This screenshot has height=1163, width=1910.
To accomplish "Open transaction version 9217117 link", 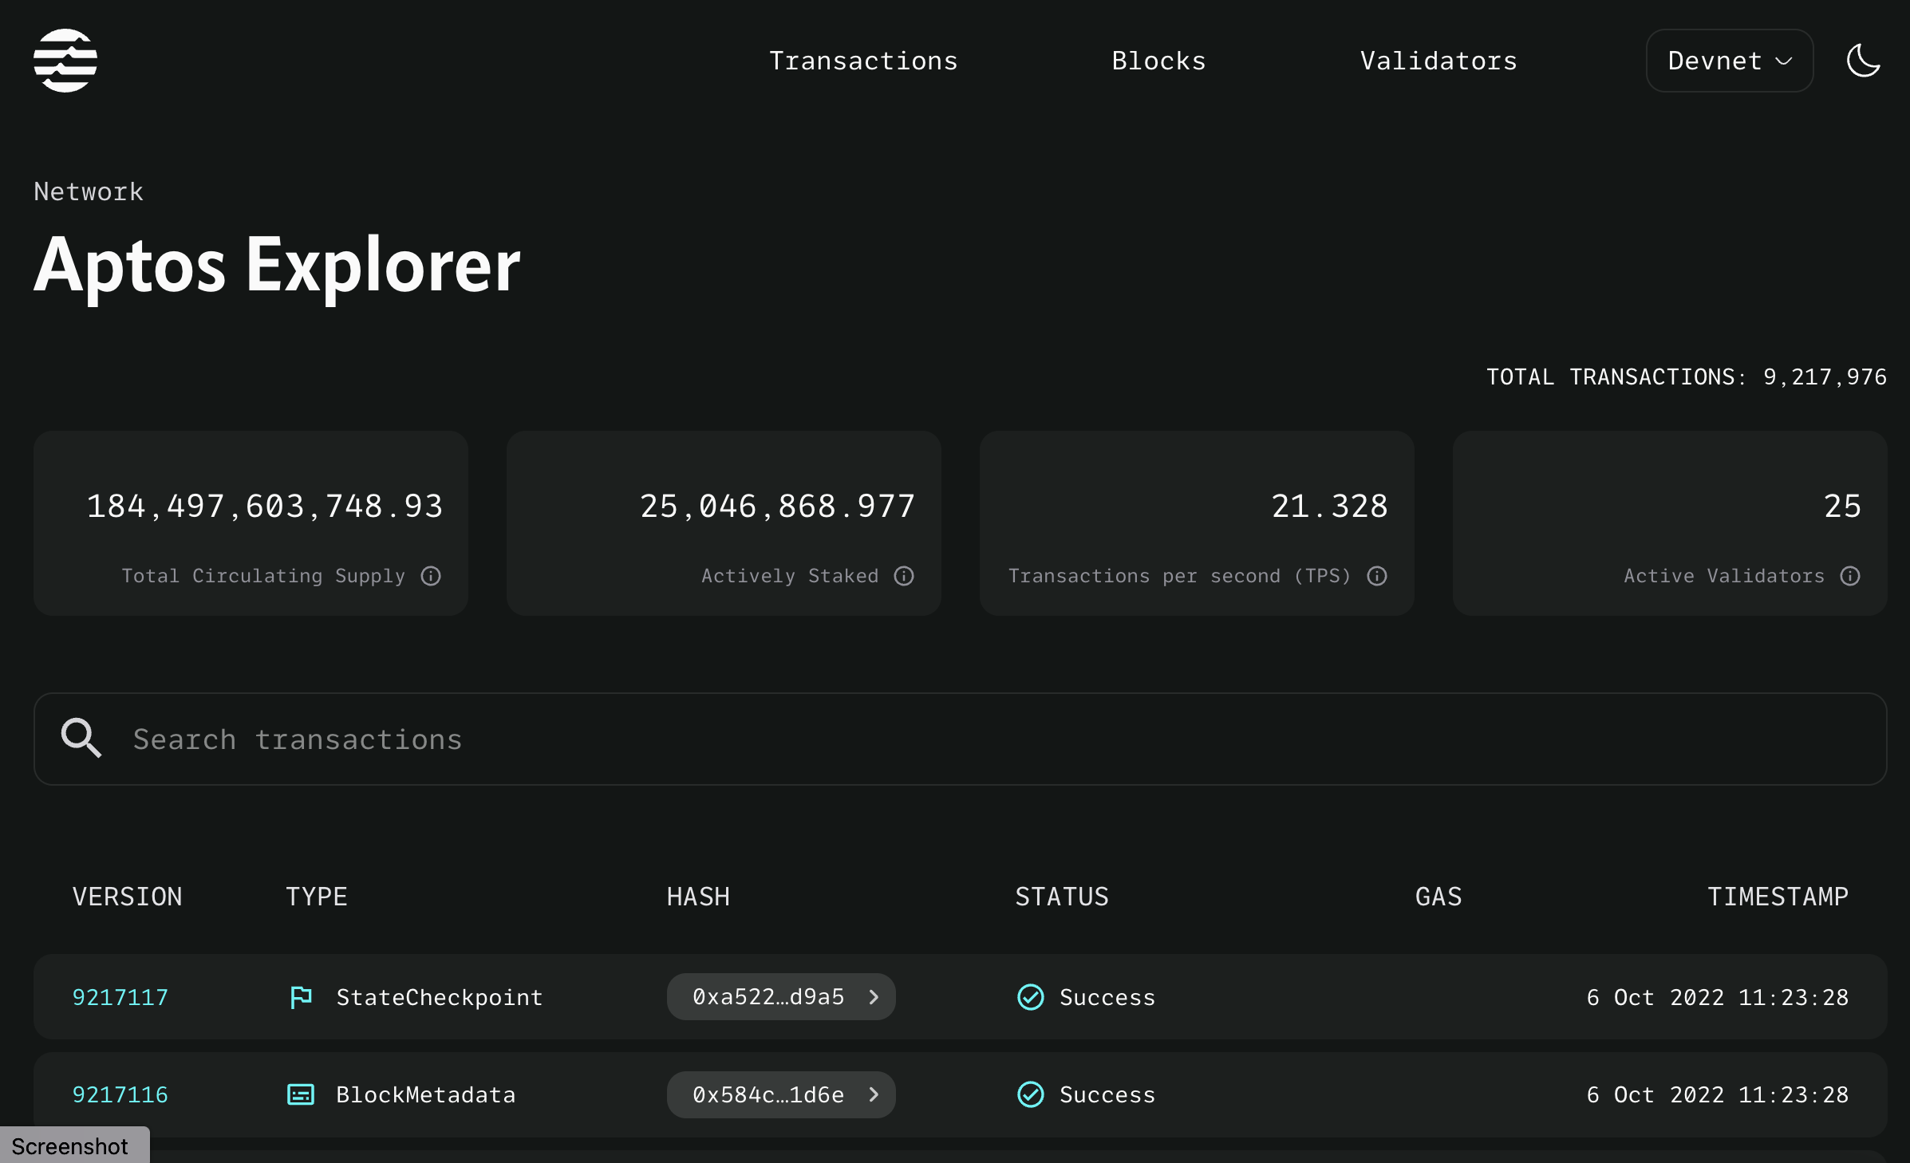I will point(120,997).
